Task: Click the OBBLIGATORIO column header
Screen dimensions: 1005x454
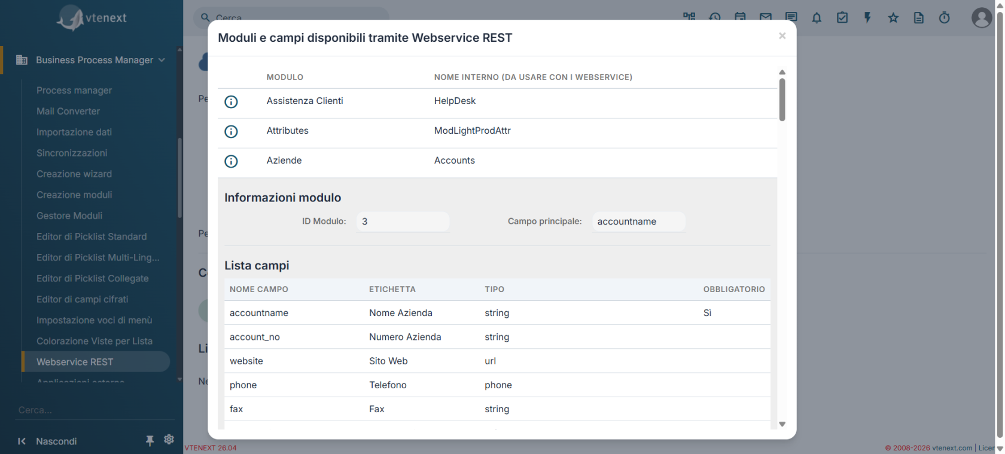Action: coord(734,289)
